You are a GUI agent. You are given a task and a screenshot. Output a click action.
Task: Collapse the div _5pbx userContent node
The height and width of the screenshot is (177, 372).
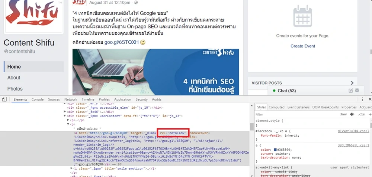(x=65, y=116)
